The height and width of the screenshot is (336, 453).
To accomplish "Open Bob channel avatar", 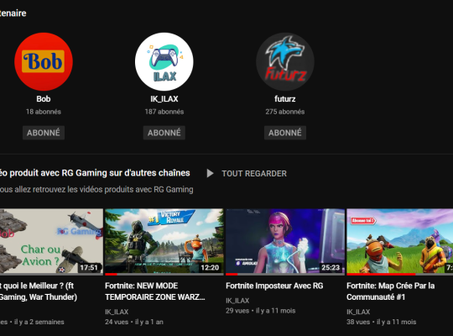I will click(x=44, y=61).
